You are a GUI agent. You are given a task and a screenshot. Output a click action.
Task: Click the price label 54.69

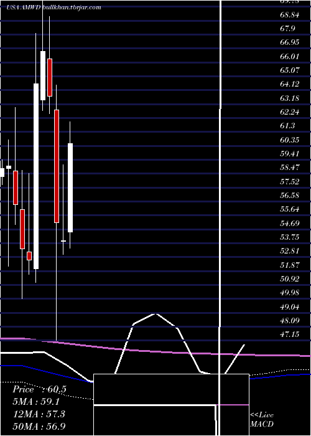click(290, 223)
